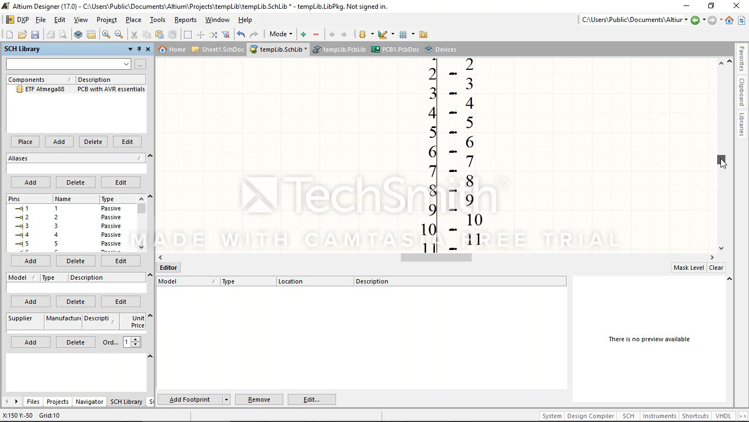Click the Save document icon
The image size is (749, 422).
pos(35,35)
